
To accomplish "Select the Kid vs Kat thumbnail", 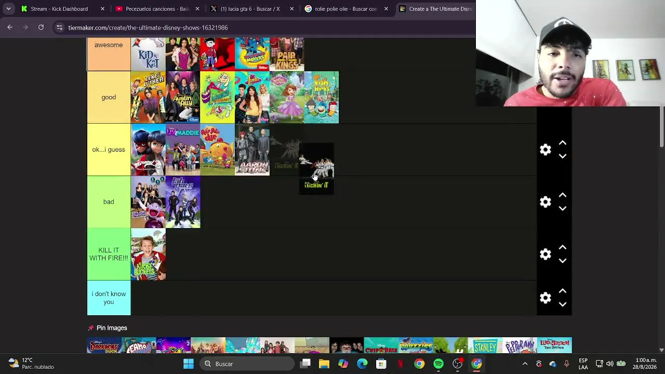I will click(x=148, y=54).
